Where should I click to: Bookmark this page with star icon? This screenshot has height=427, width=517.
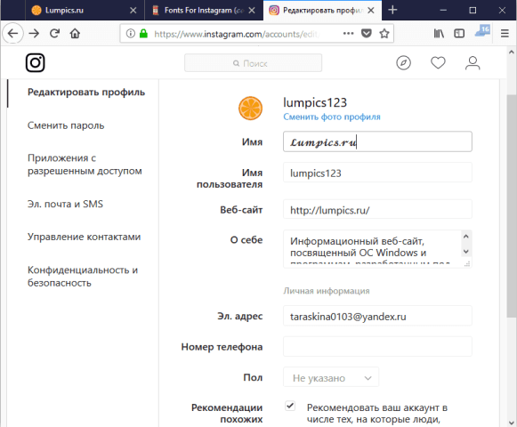point(384,33)
